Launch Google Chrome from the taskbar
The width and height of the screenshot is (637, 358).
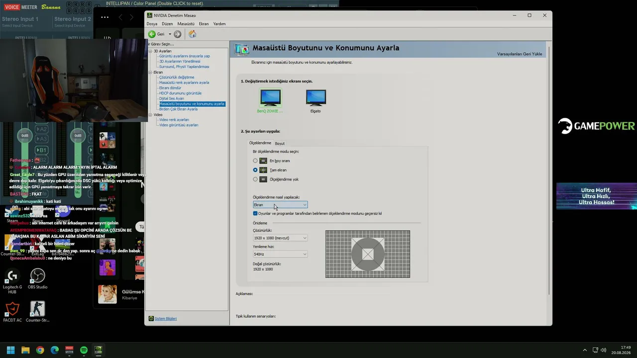click(40, 350)
